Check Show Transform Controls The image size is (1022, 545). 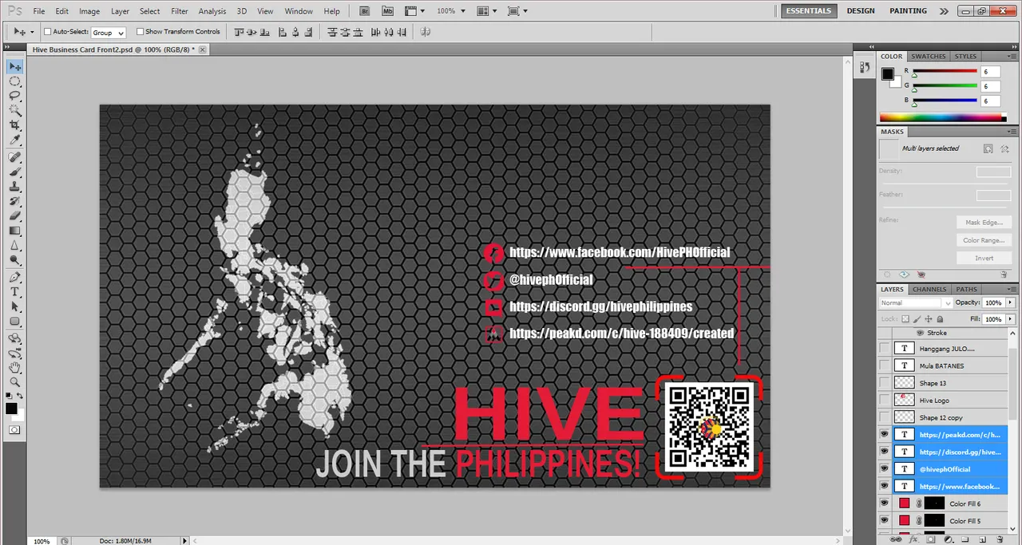pyautogui.click(x=140, y=32)
